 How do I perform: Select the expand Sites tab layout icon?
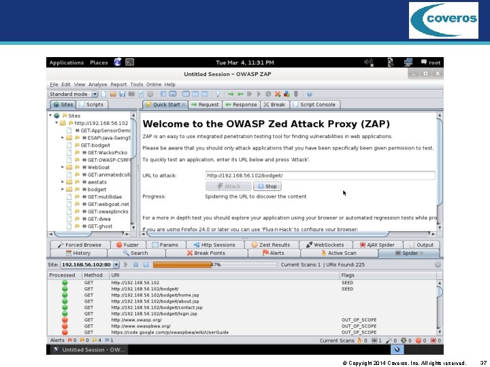(163, 94)
